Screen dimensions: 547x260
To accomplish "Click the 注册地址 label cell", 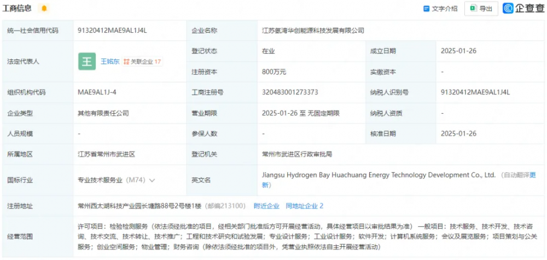I will coord(38,206).
